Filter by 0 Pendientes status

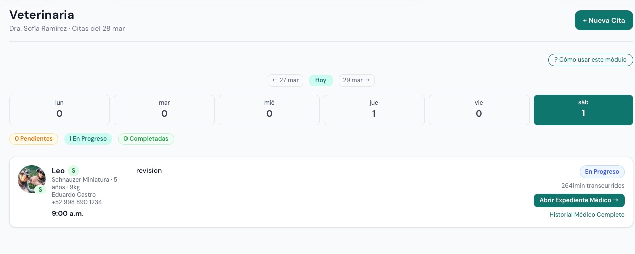pyautogui.click(x=34, y=139)
